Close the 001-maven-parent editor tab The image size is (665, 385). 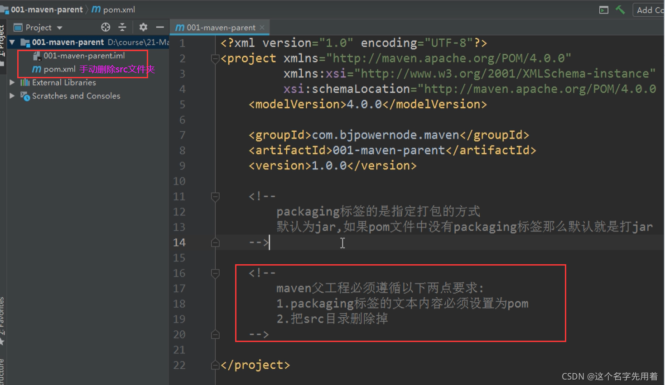point(262,28)
